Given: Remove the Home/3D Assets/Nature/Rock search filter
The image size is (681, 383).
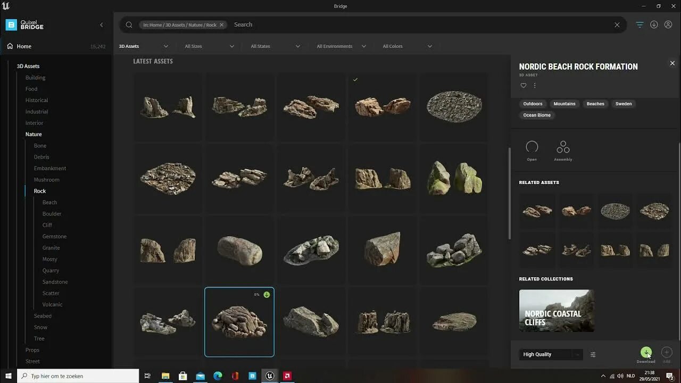Looking at the screenshot, I should (222, 25).
